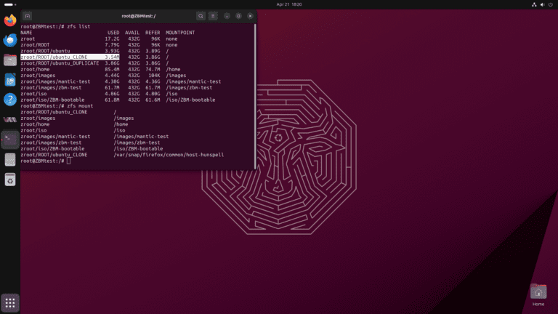The image size is (558, 314).
Task: Click the highlighted zroot/ROOT/ubuntu_CLONE line
Action: pyautogui.click(x=70, y=57)
